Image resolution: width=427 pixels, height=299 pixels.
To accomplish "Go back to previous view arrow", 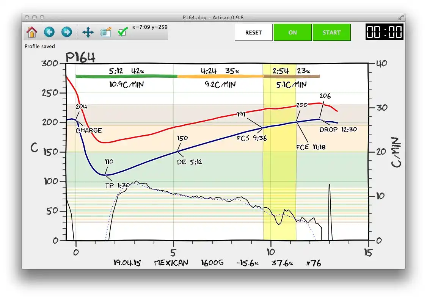I will [49, 32].
